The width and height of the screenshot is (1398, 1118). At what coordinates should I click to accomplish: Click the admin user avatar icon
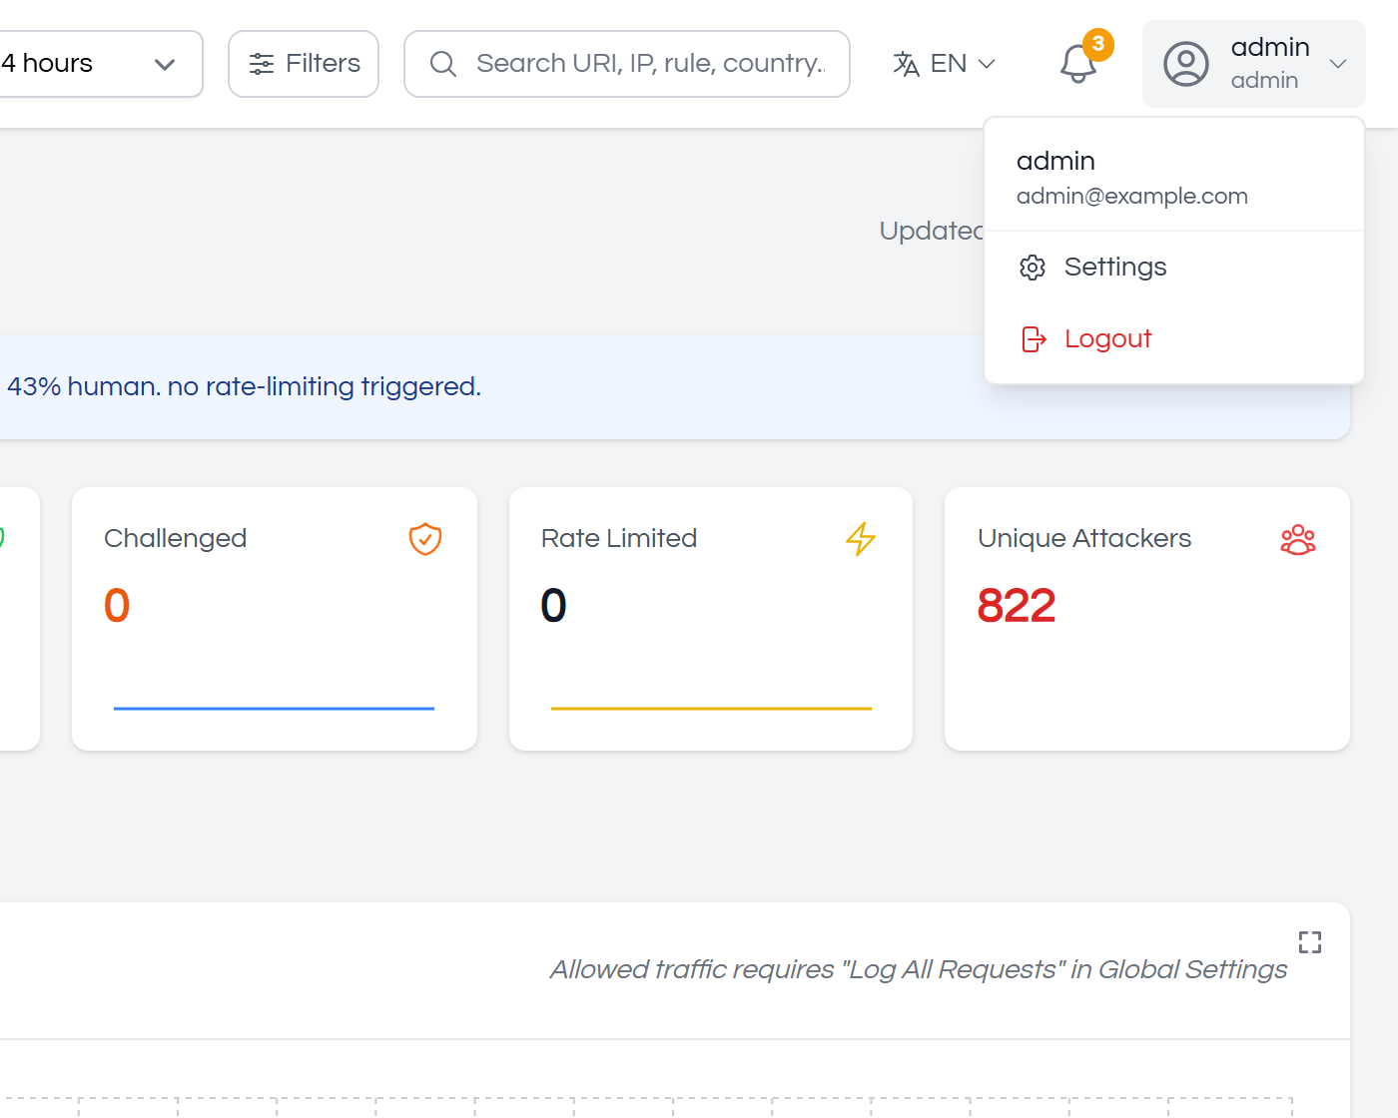click(x=1186, y=64)
